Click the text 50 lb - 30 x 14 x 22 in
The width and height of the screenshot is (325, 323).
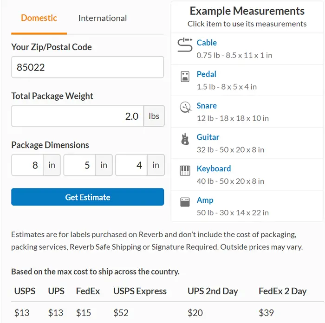(x=233, y=213)
